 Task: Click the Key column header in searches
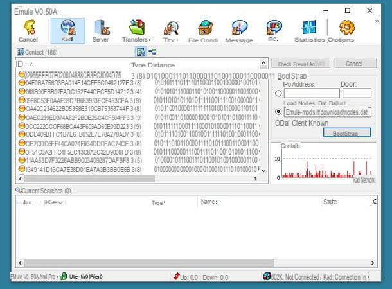coord(97,202)
